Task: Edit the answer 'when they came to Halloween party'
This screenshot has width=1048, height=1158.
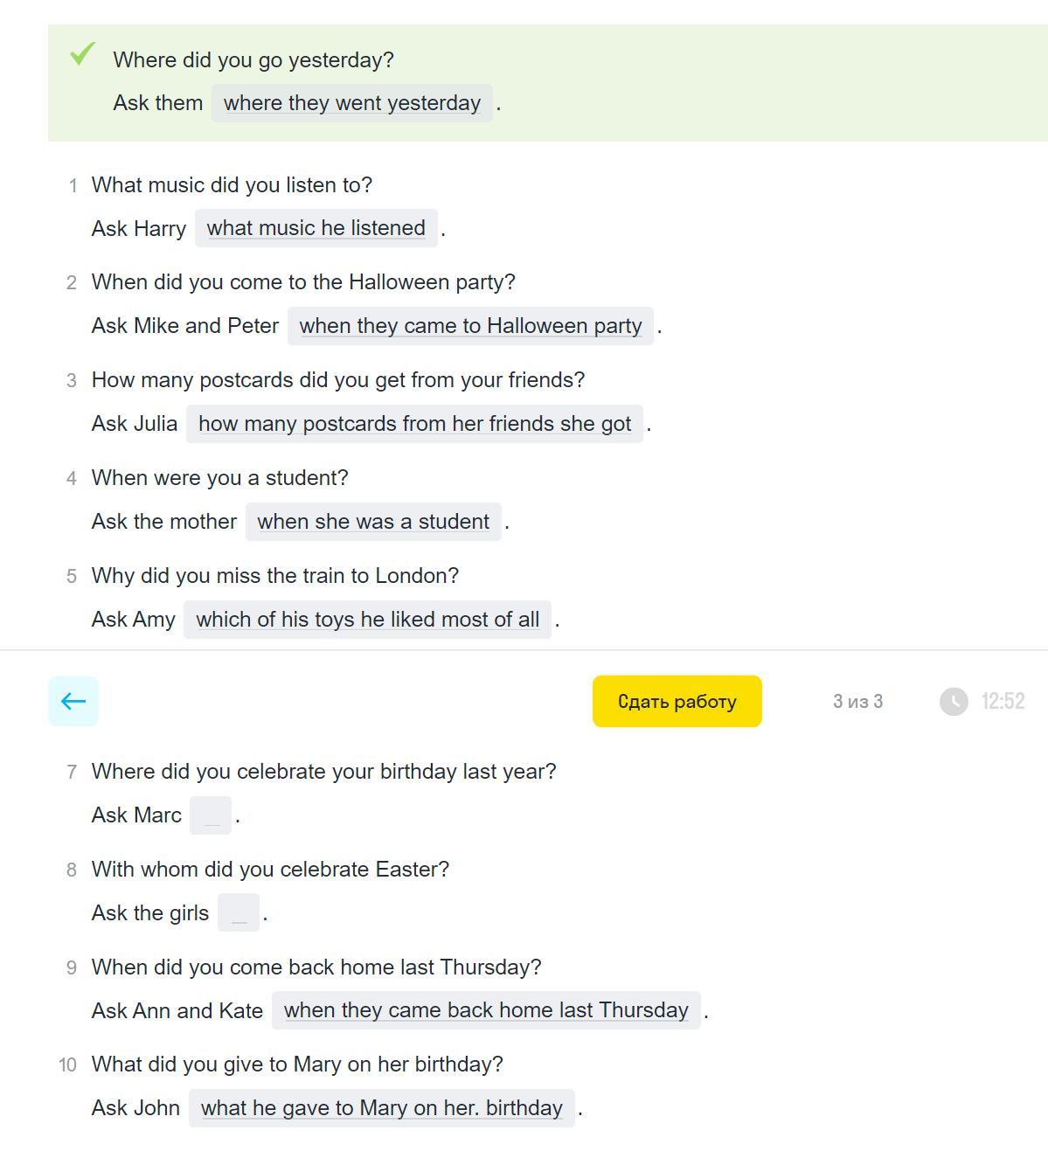Action: coord(470,326)
